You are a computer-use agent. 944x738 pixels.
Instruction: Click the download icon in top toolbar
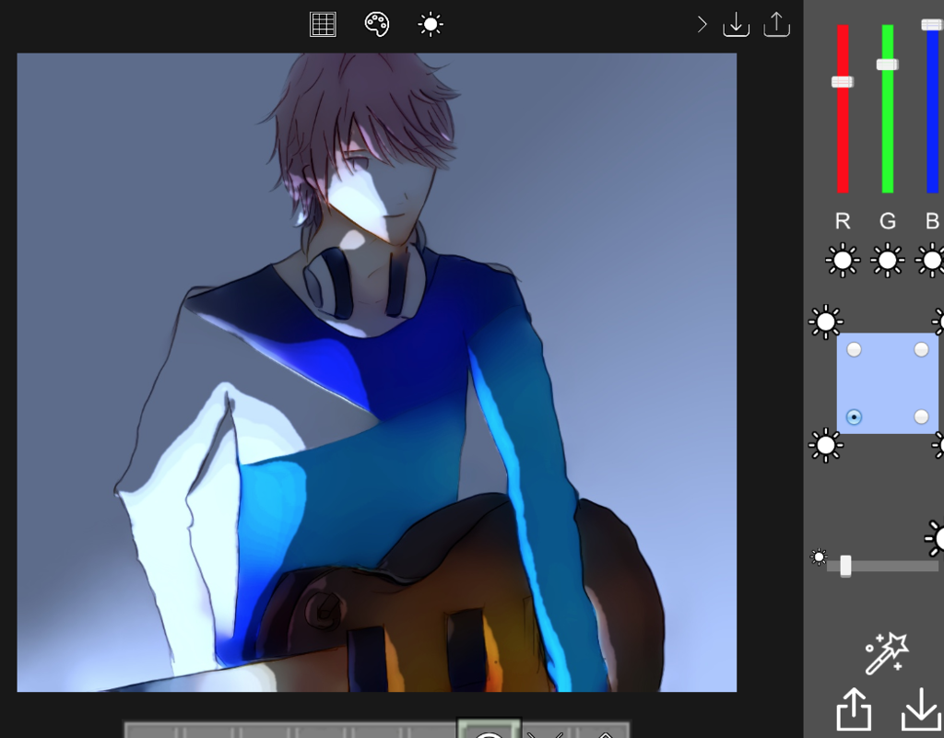736,25
